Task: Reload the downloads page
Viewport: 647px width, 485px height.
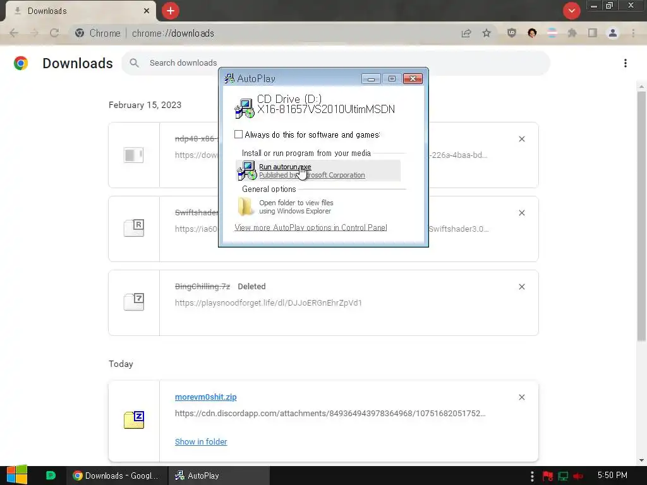Action: [x=54, y=33]
